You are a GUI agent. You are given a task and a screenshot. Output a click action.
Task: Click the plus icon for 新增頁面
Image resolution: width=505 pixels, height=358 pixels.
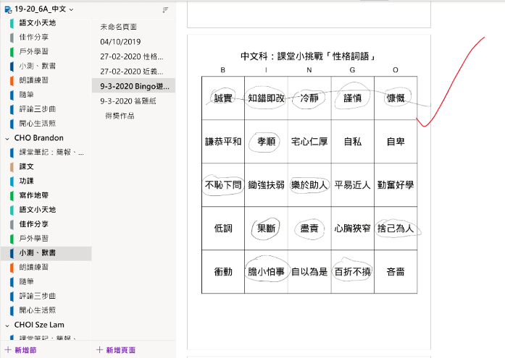pyautogui.click(x=99, y=350)
